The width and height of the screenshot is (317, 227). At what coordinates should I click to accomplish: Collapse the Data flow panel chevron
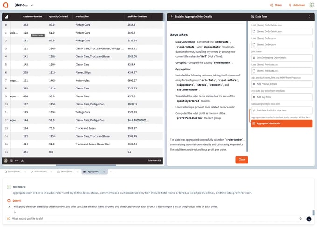(310, 16)
